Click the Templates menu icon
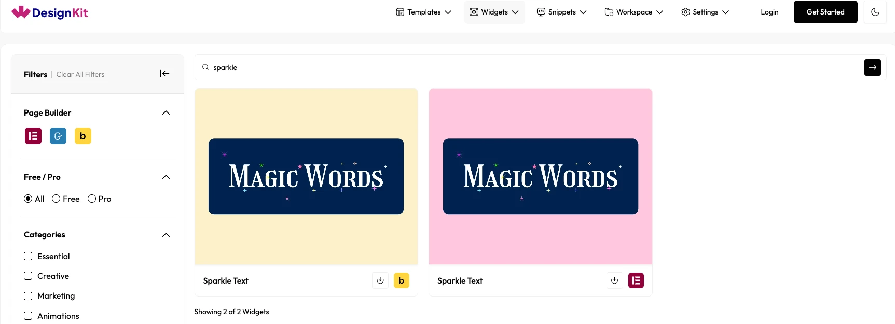895x324 pixels. [400, 12]
